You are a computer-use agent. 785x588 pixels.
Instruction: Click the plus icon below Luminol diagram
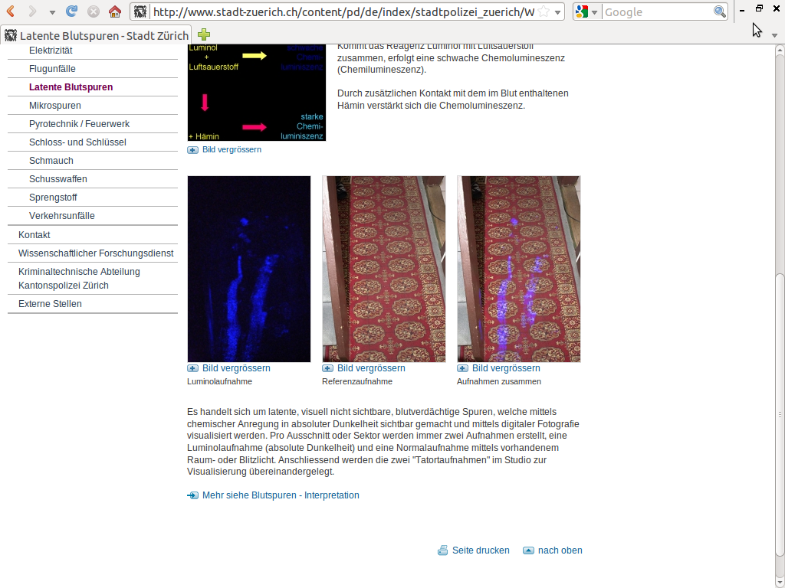192,150
